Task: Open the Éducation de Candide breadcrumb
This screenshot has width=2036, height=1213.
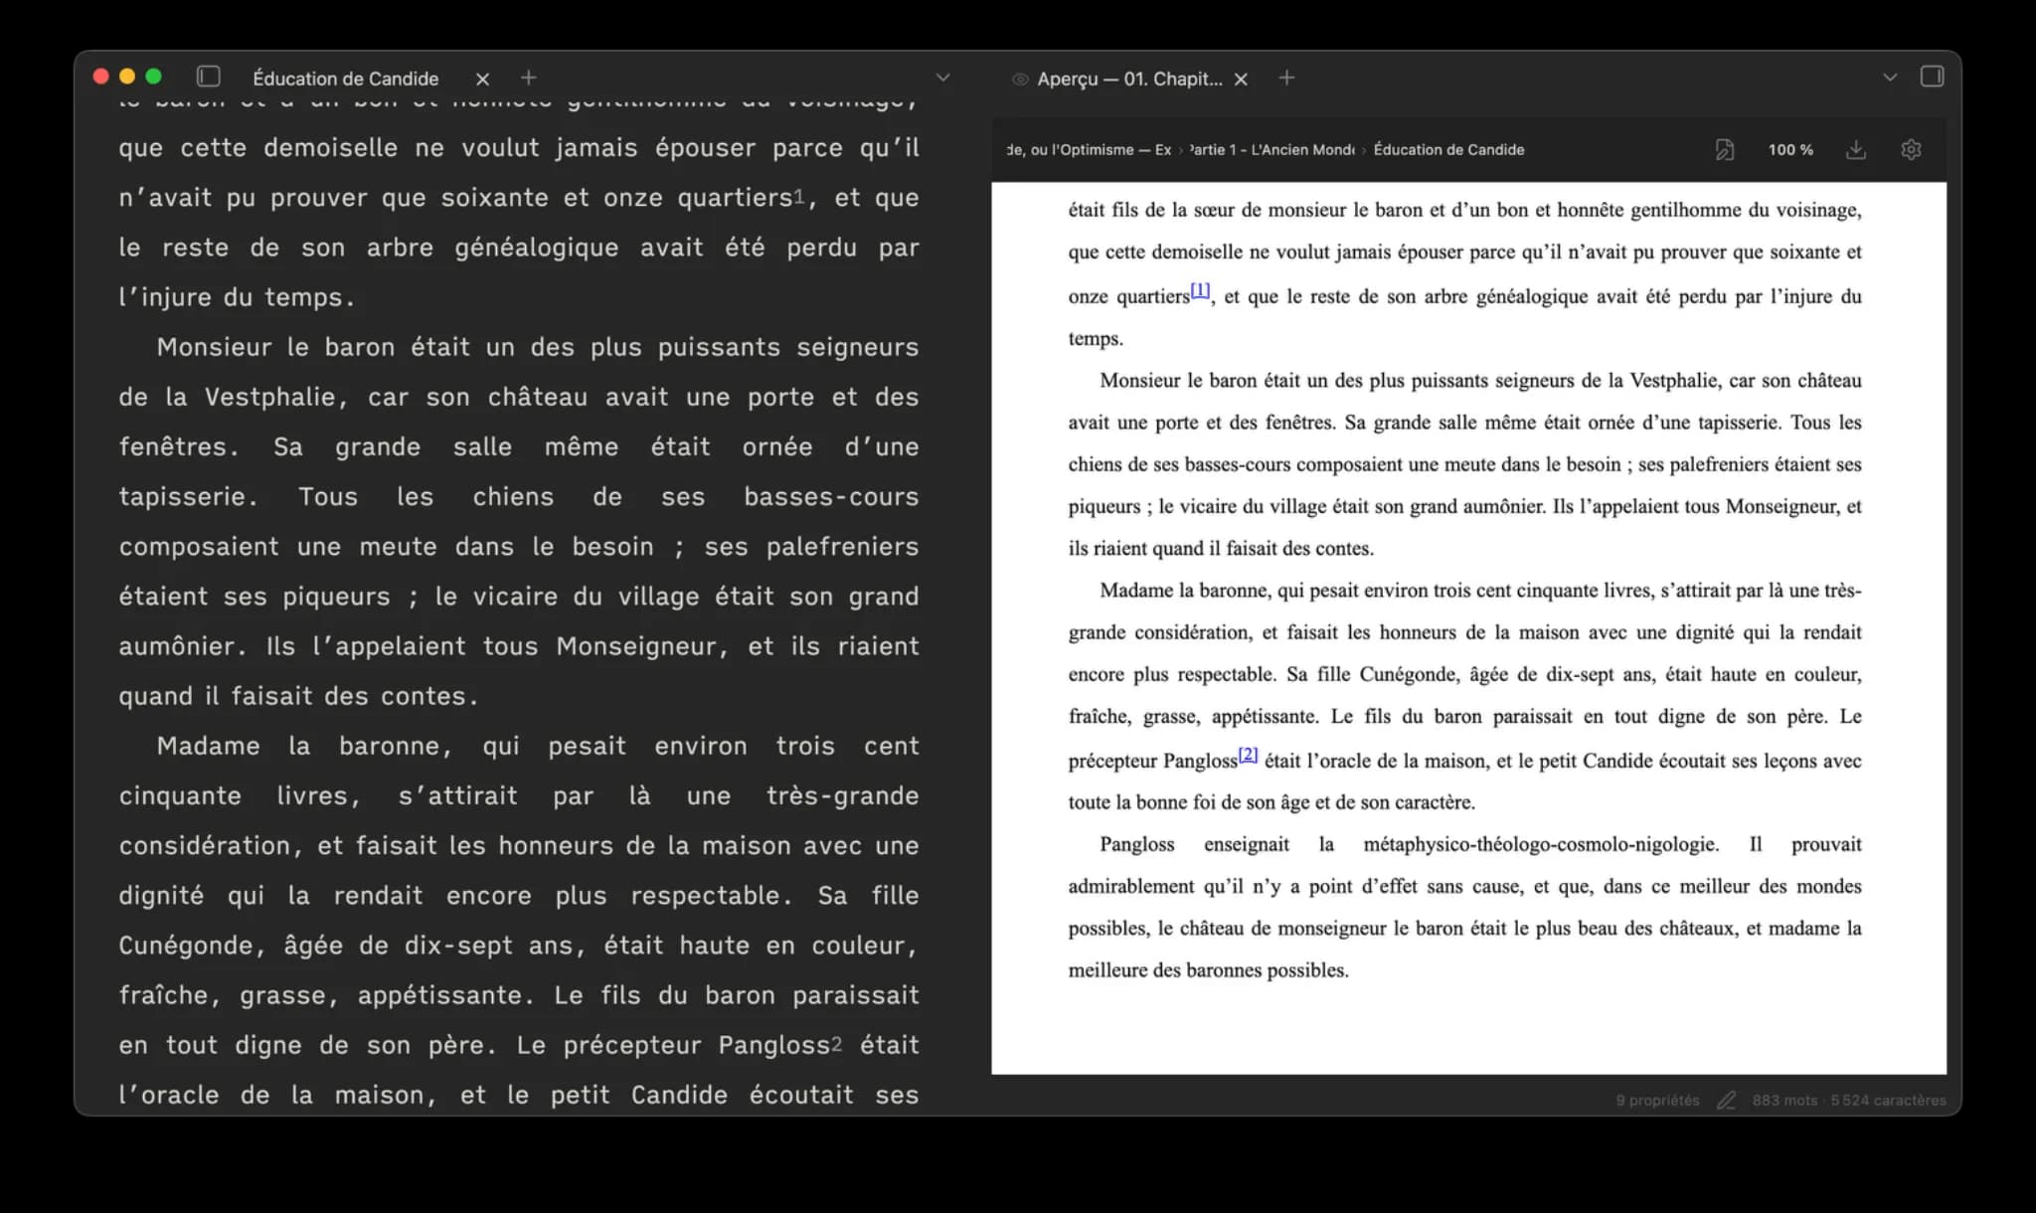Action: tap(1448, 149)
